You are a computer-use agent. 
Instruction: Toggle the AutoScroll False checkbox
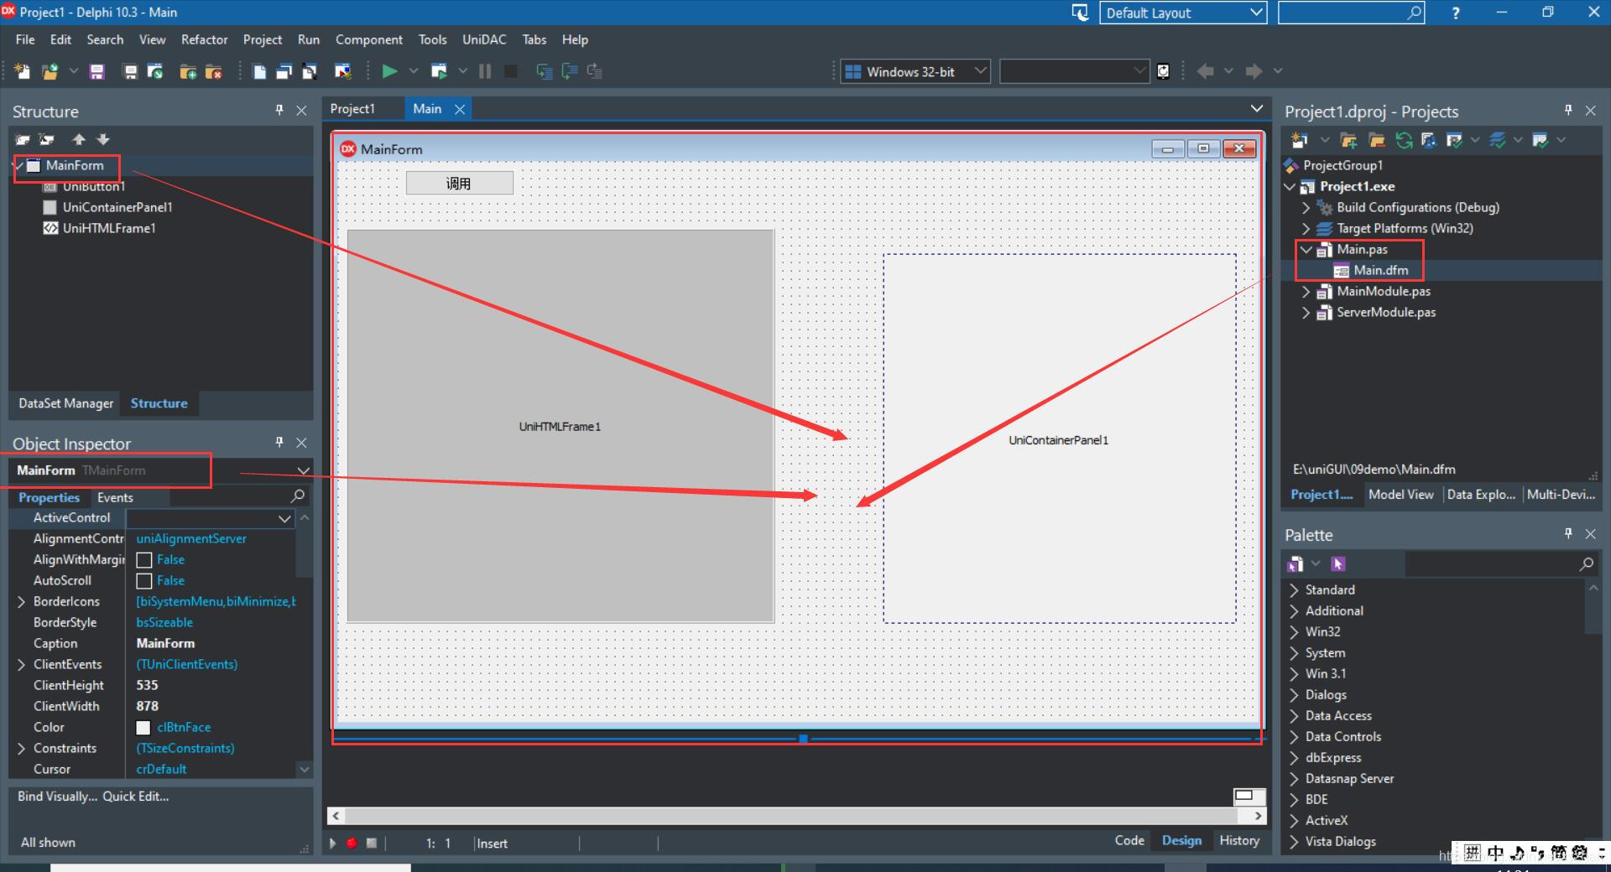144,581
